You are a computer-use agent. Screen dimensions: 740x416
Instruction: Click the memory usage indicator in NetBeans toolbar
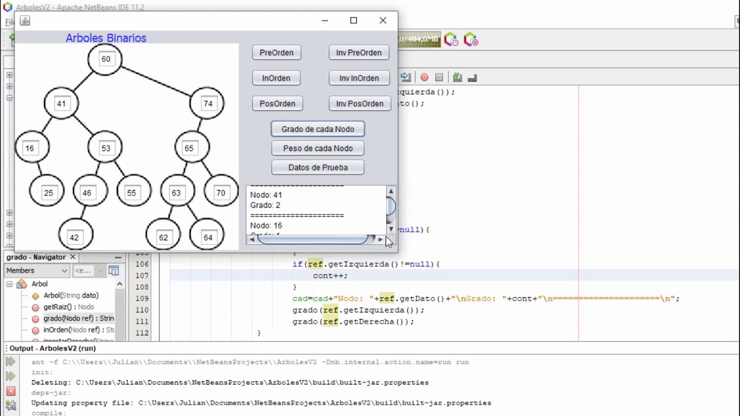tap(419, 39)
